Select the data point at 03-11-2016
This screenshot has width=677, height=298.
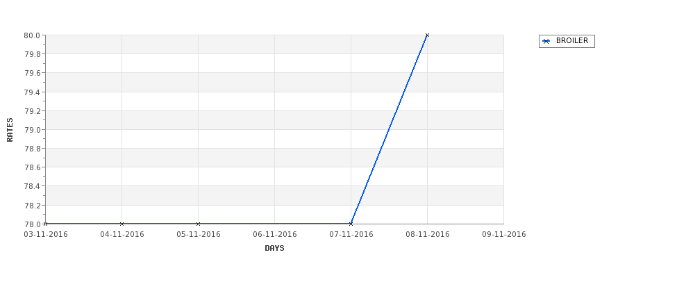pyautogui.click(x=45, y=224)
